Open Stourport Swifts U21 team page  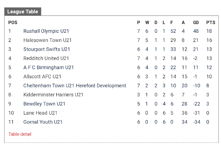[x=47, y=49]
